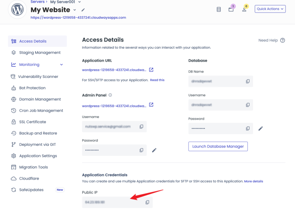Expand the Monitoring submenu
The image size is (295, 212).
click(x=61, y=65)
